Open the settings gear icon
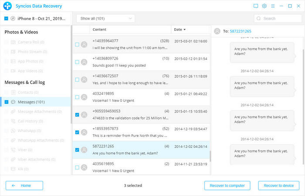 point(264,6)
